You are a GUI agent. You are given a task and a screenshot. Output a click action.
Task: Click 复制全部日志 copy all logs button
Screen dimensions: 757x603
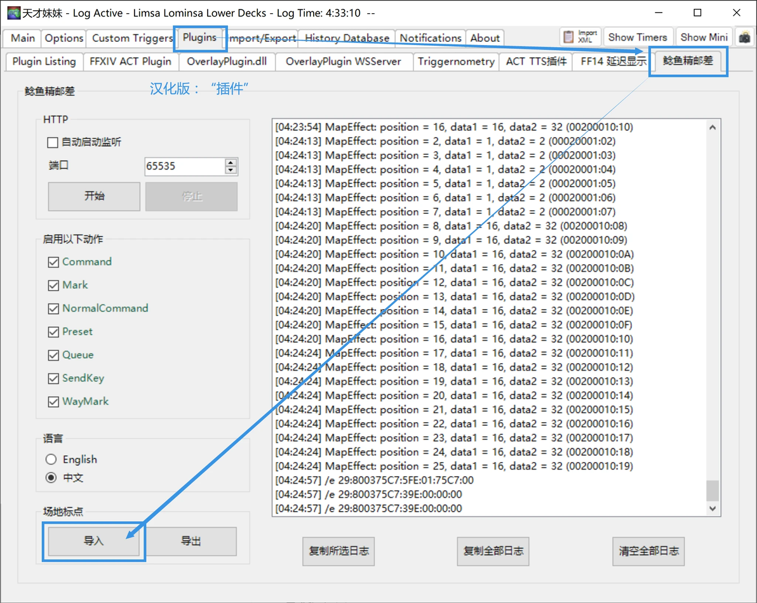click(x=493, y=552)
